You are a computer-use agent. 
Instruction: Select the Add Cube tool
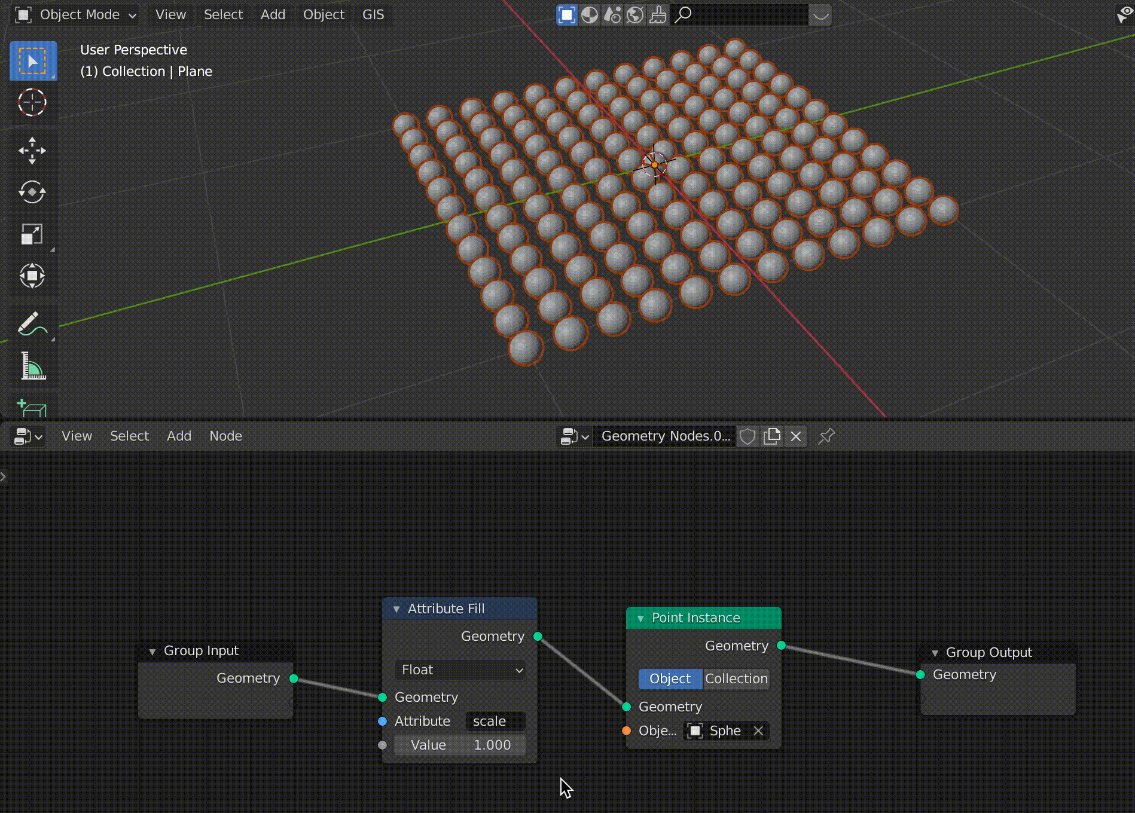click(x=32, y=408)
